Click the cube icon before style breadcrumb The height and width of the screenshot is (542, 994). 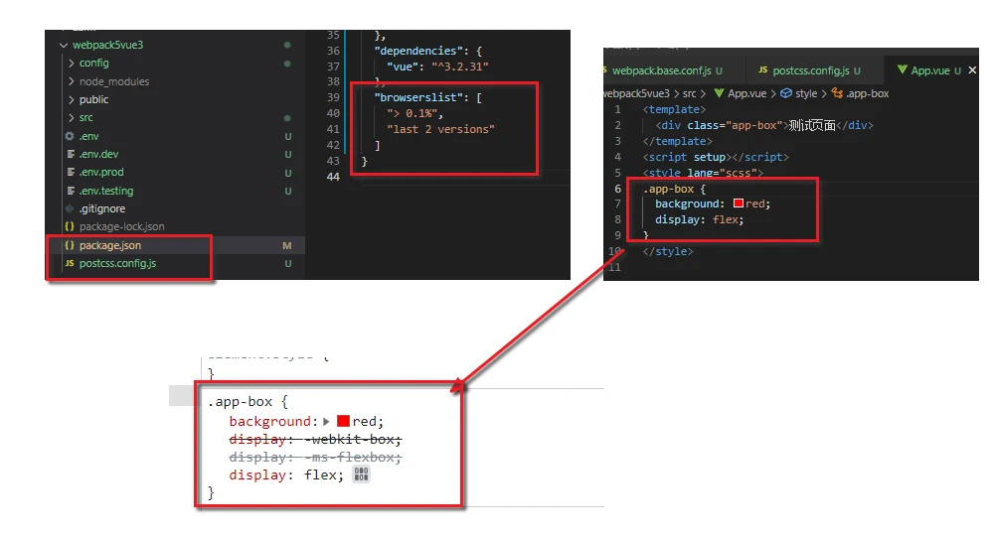click(x=786, y=93)
